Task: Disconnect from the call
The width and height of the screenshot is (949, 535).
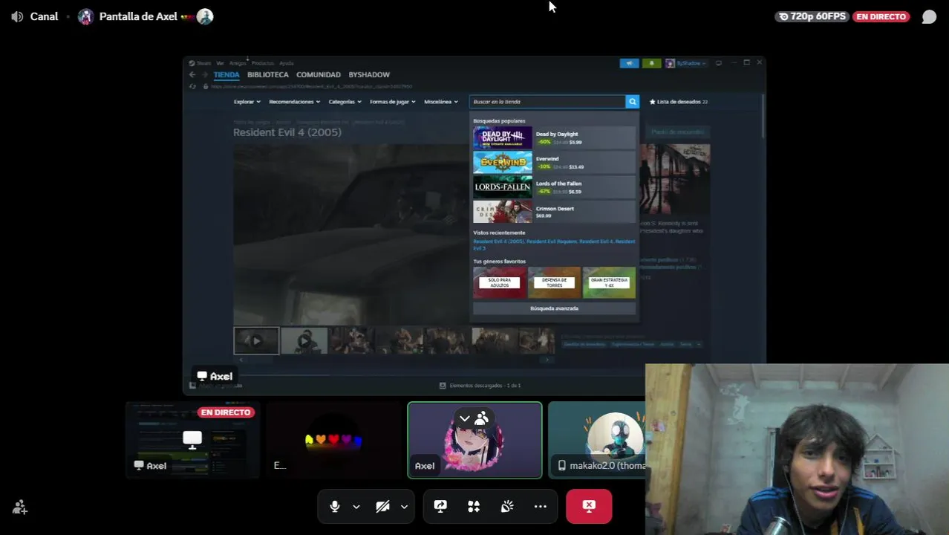Action: [589, 506]
